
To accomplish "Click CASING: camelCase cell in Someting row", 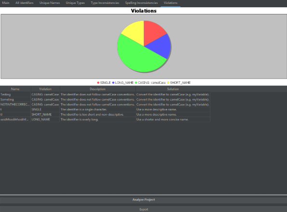I will (x=45, y=99).
